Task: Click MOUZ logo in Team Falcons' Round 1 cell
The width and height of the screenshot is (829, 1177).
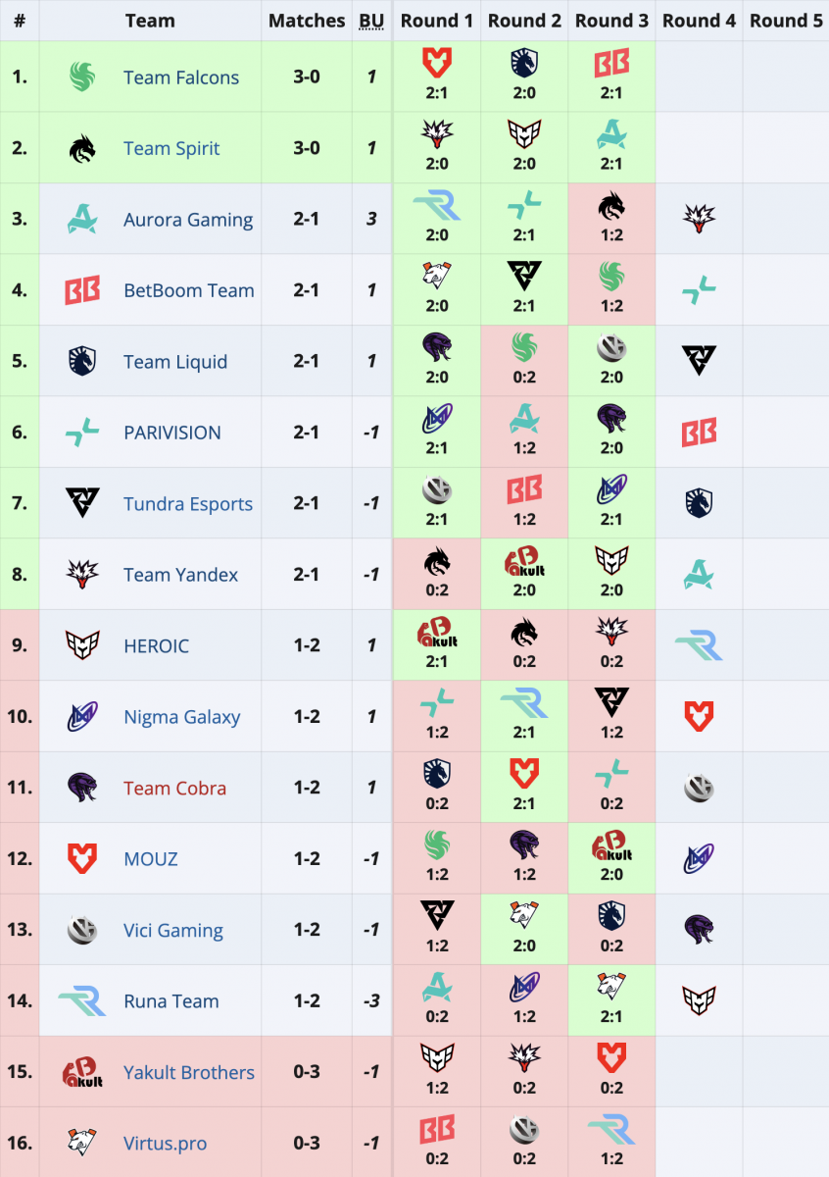Action: [436, 64]
